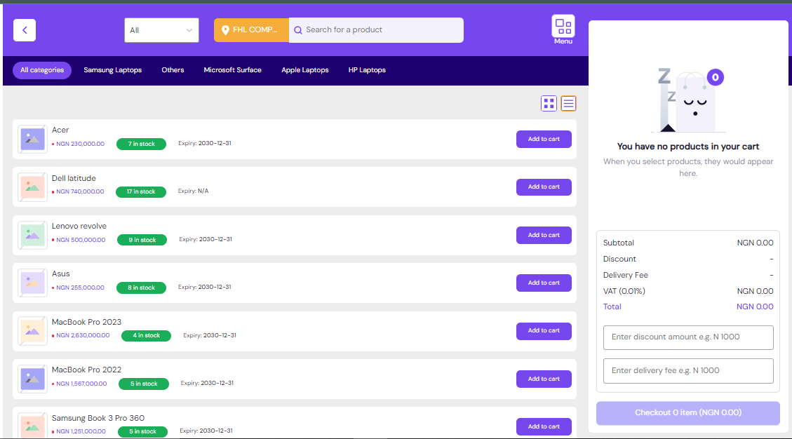The height and width of the screenshot is (439, 792).
Task: Add MacBook Pro 2022 to cart
Action: [544, 379]
